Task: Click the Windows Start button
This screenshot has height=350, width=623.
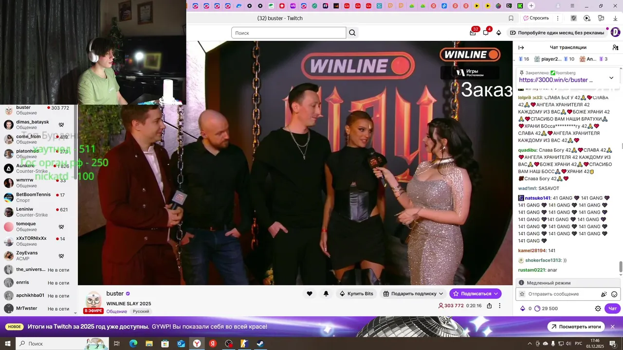Action: click(x=7, y=344)
